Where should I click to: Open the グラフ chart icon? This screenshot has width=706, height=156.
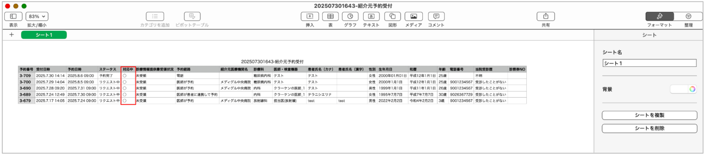pos(350,17)
